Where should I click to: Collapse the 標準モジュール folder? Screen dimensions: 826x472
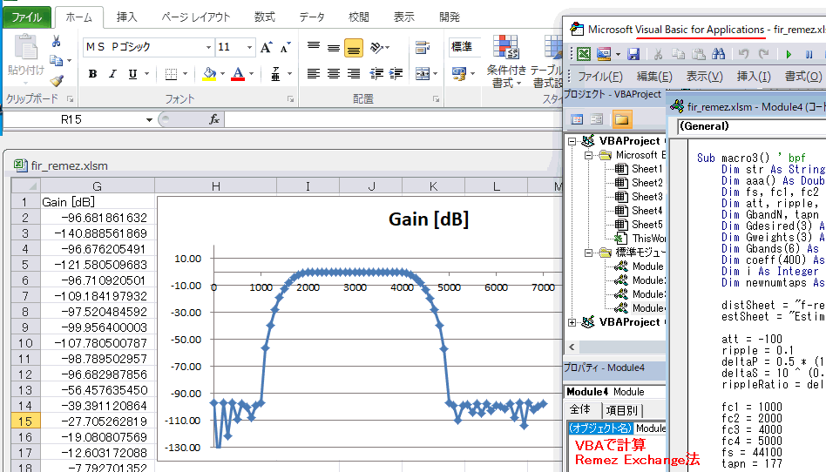click(x=588, y=253)
